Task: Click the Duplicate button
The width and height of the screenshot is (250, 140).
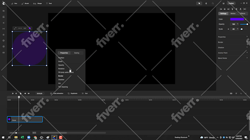Action: pos(72,94)
